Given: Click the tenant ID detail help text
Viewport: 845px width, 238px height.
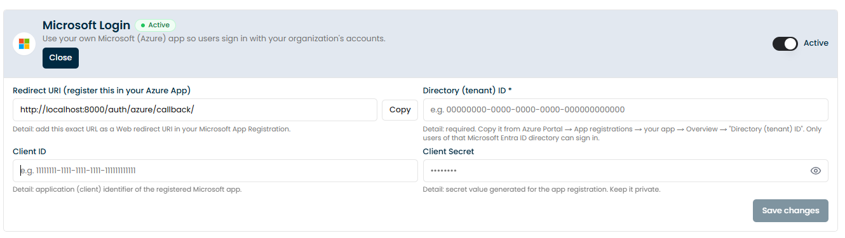Looking at the screenshot, I should click(622, 133).
